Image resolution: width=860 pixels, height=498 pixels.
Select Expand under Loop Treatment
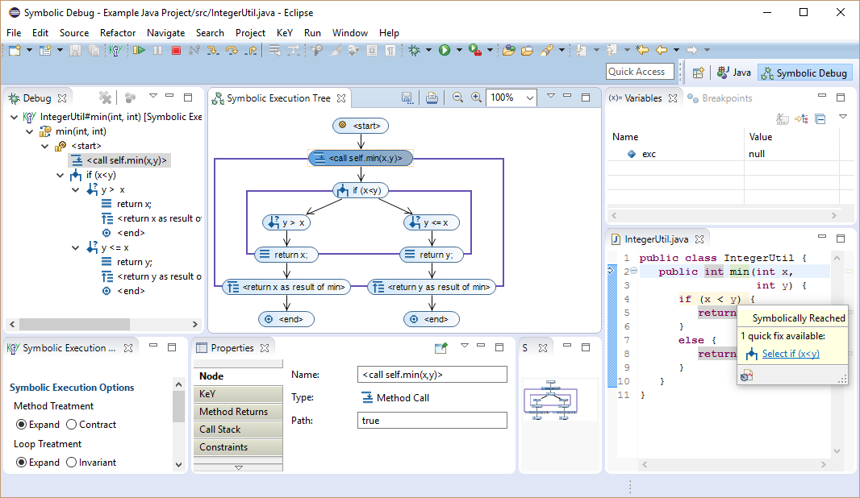tap(22, 463)
